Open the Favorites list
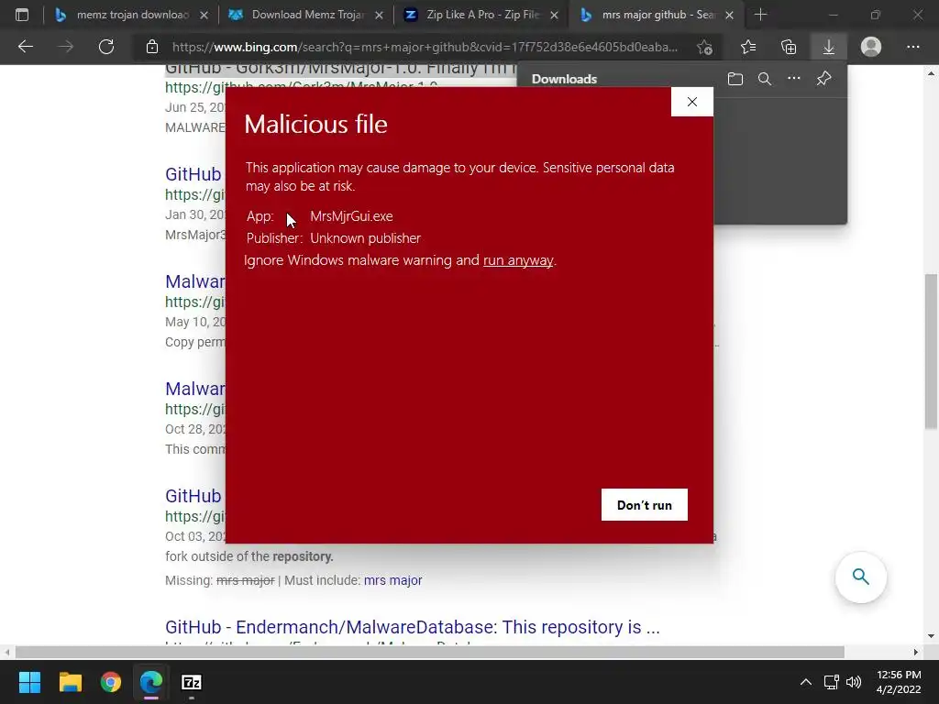Viewport: 939px width, 704px height. click(x=748, y=47)
